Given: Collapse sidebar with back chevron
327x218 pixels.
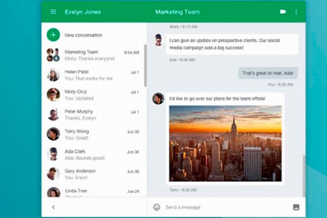Looking at the screenshot, I should 53,207.
